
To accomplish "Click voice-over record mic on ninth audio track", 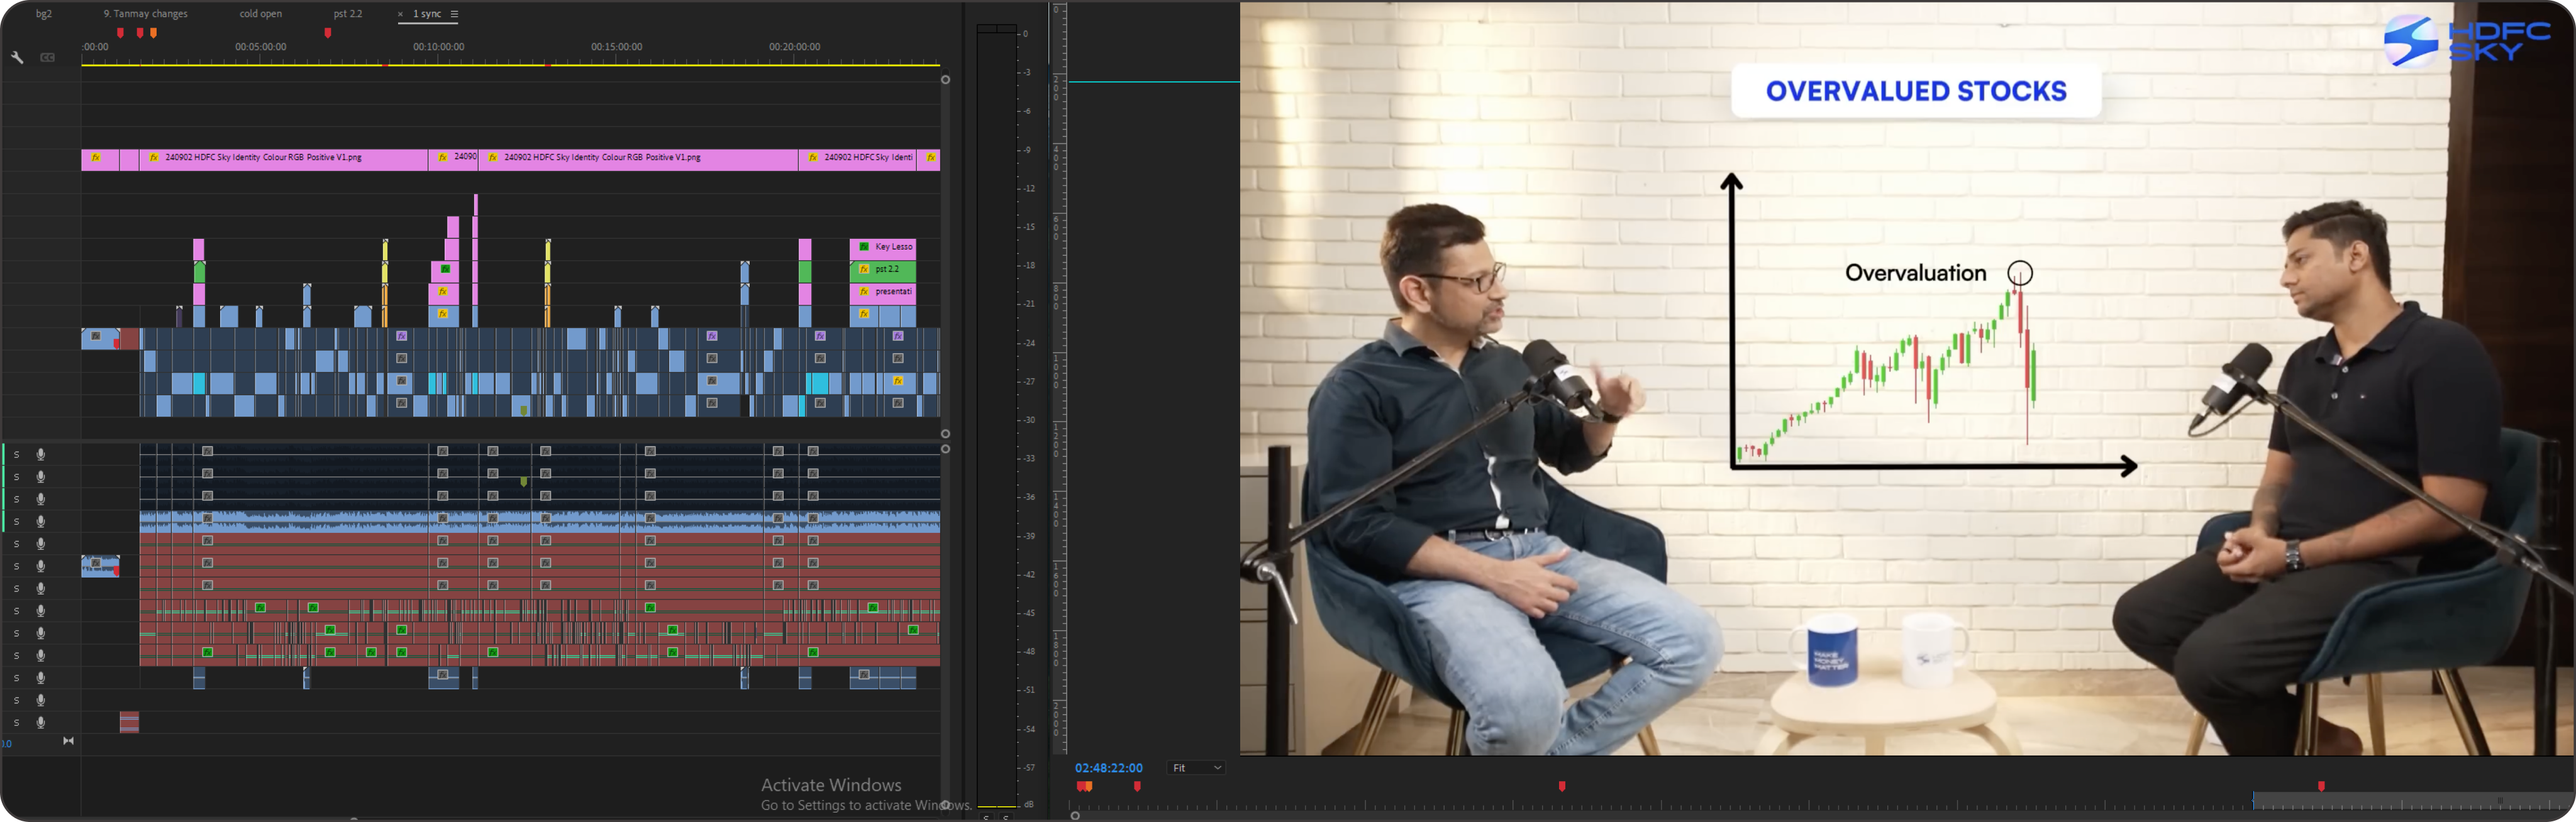I will coord(41,633).
